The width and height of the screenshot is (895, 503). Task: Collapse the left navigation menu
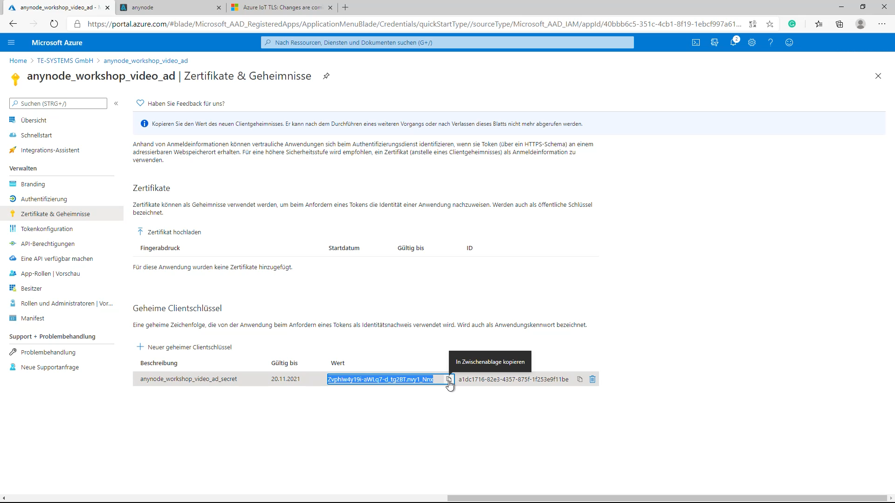(116, 103)
